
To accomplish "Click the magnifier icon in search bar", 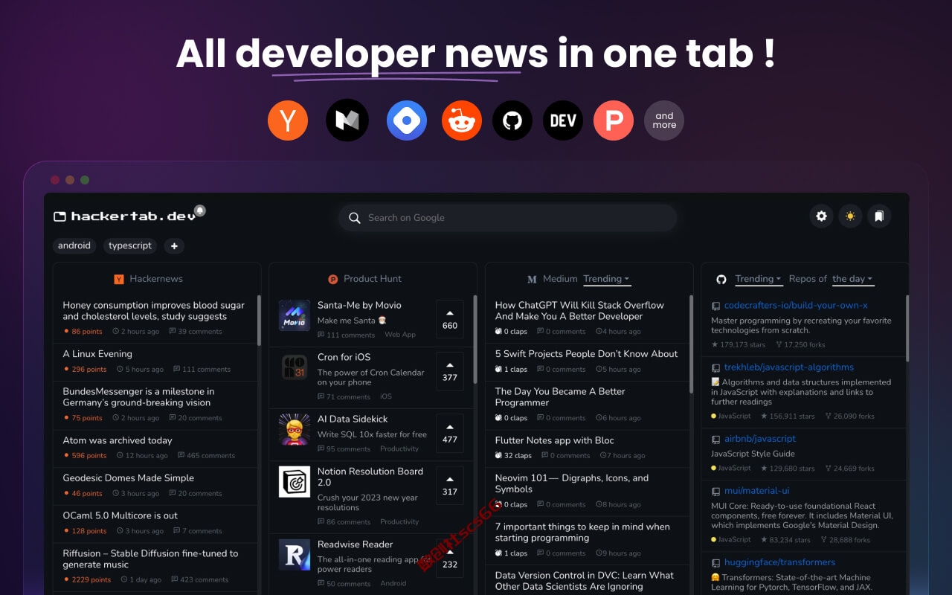I will (x=355, y=218).
